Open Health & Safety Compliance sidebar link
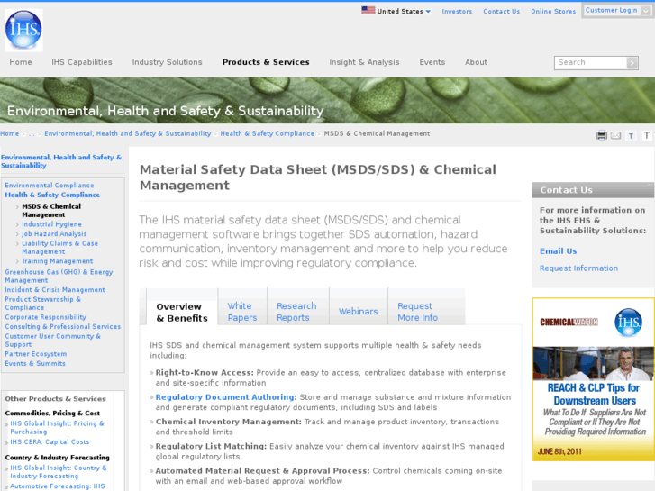The image size is (655, 491). point(52,195)
